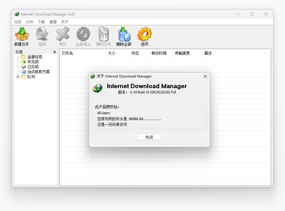Minimize the Internet Download Manager window
The image size is (285, 211).
pos(238,14)
